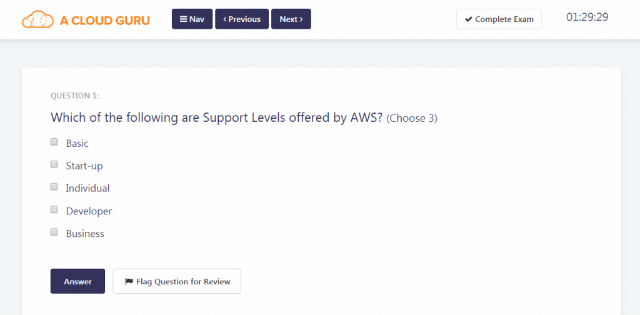Click the hamburger icon on Nav button
The height and width of the screenshot is (315, 640).
tap(184, 19)
